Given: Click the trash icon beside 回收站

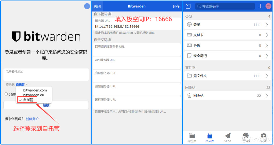Looking at the screenshot, I should point(189,95).
